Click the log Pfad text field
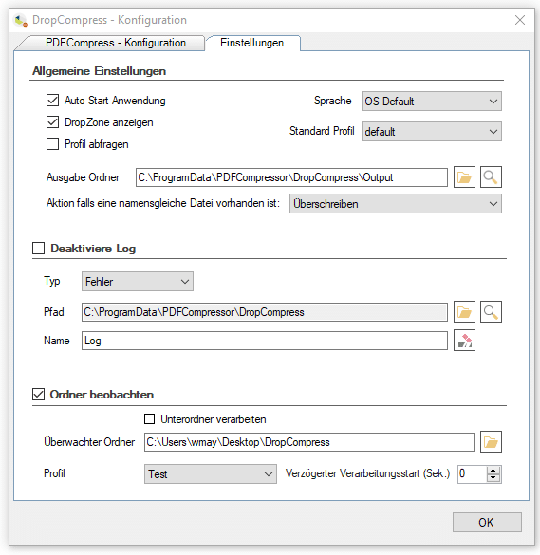The width and height of the screenshot is (540, 555). (265, 312)
